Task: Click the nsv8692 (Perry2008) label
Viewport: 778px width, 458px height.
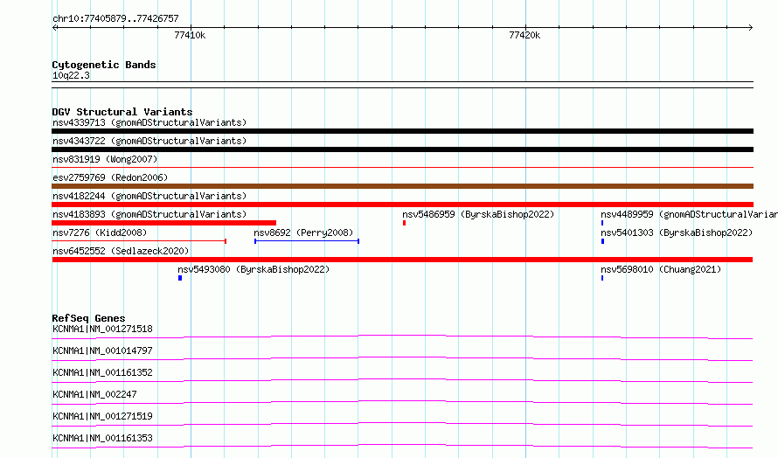Action: [x=303, y=232]
